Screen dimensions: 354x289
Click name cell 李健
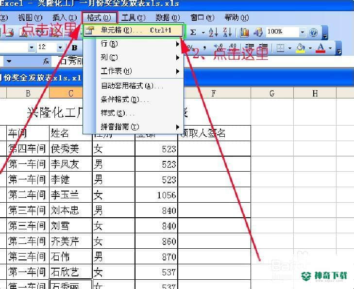[71, 179]
